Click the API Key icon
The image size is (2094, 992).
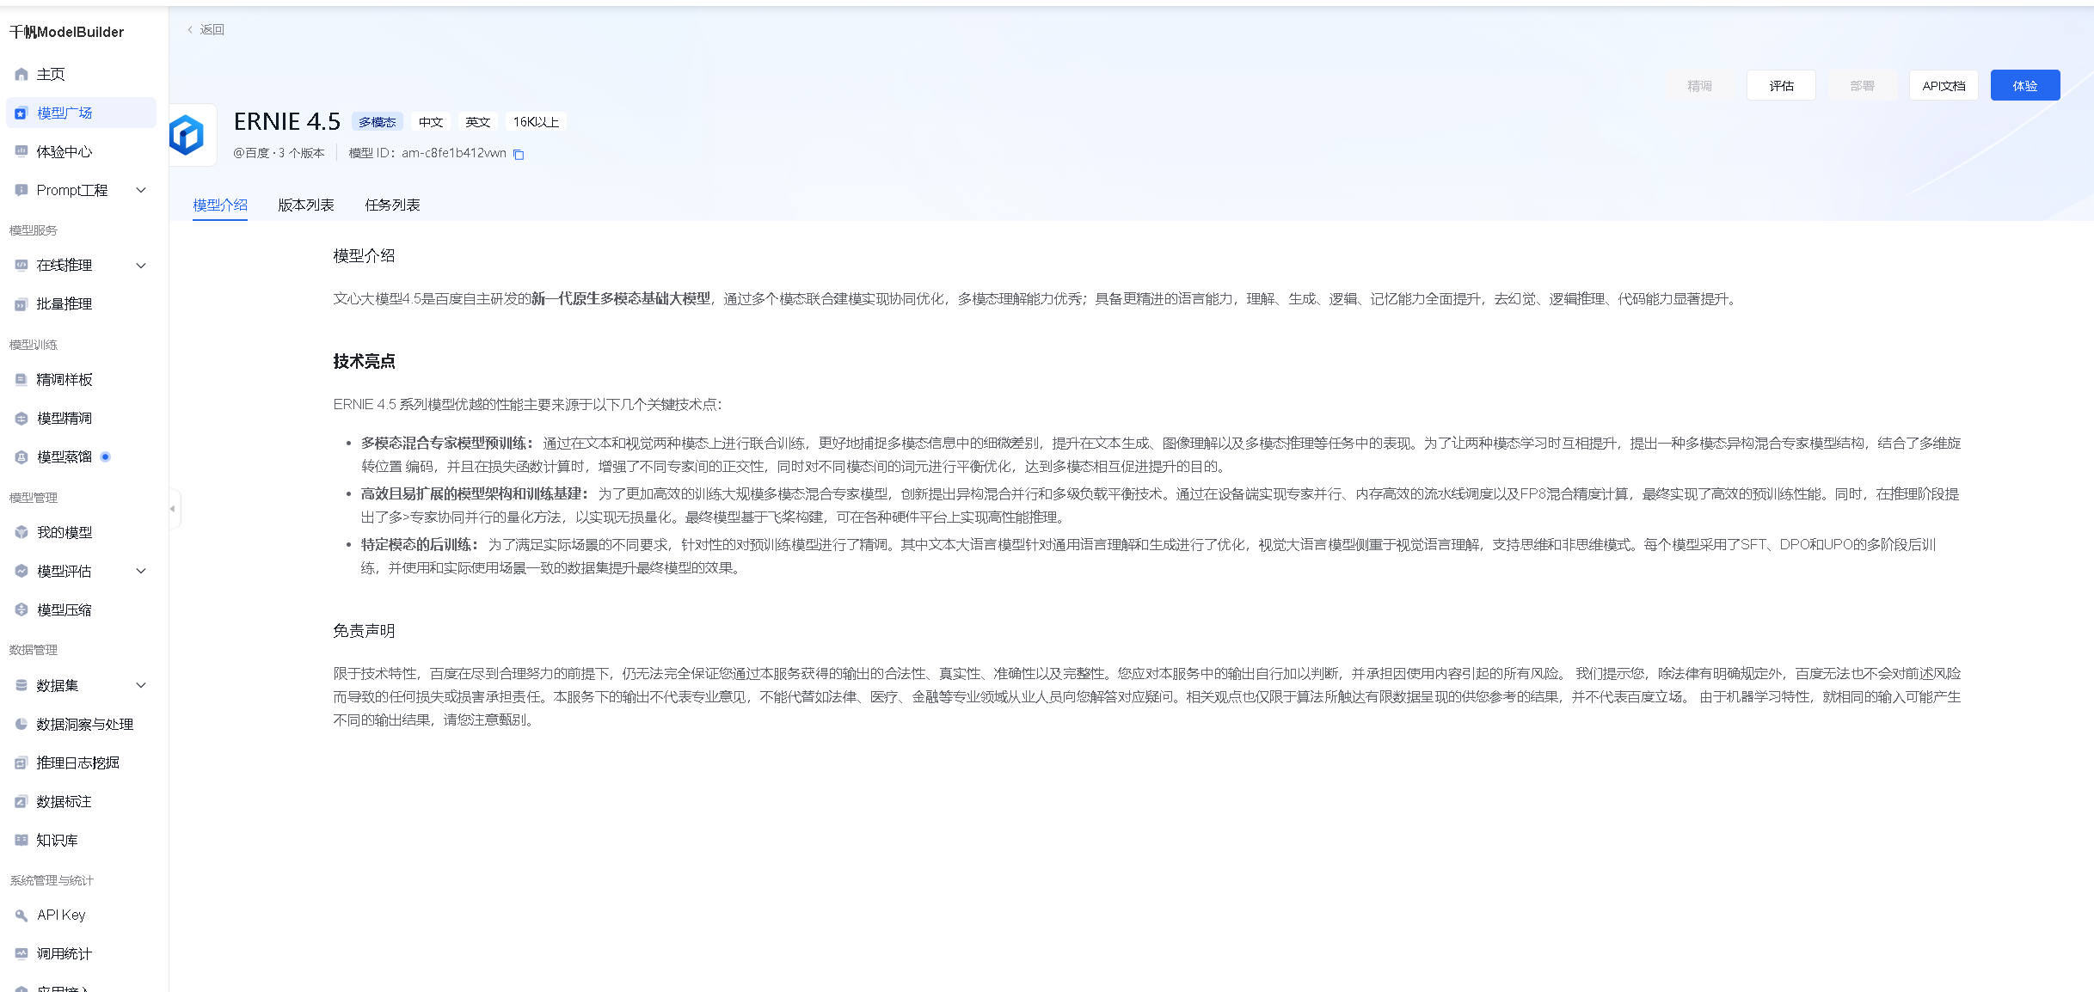coord(21,915)
